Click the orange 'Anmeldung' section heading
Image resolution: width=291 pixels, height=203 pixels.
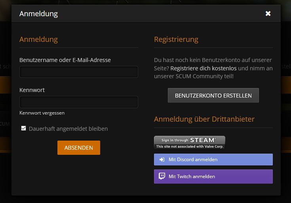(x=38, y=39)
